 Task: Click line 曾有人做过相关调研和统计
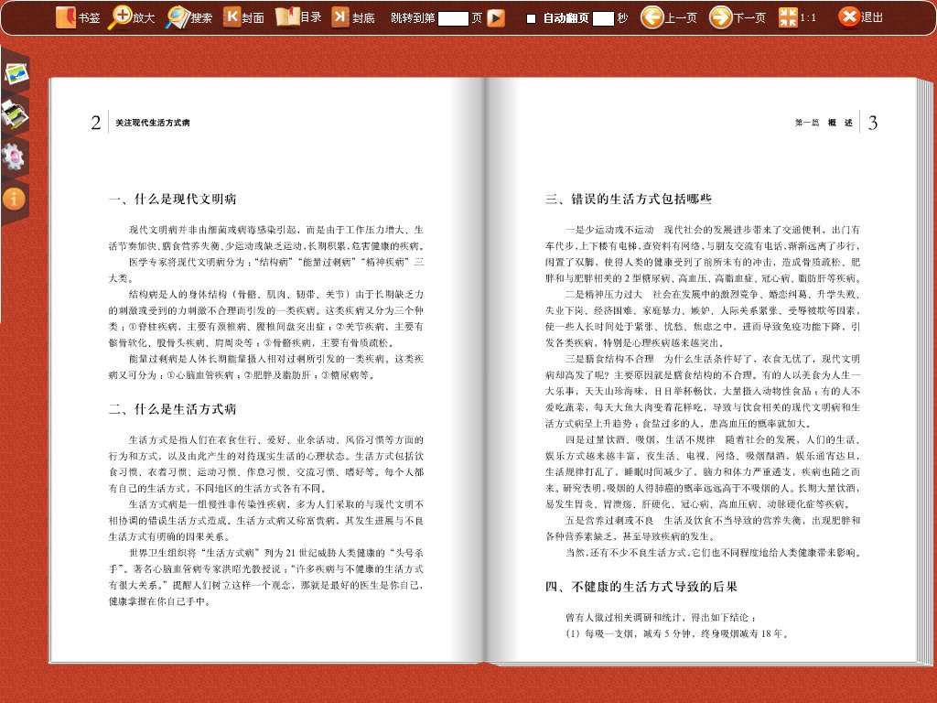coord(661,618)
